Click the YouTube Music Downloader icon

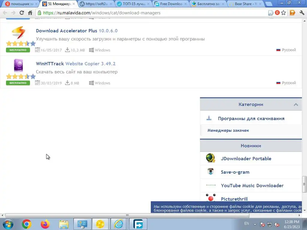coord(211,185)
